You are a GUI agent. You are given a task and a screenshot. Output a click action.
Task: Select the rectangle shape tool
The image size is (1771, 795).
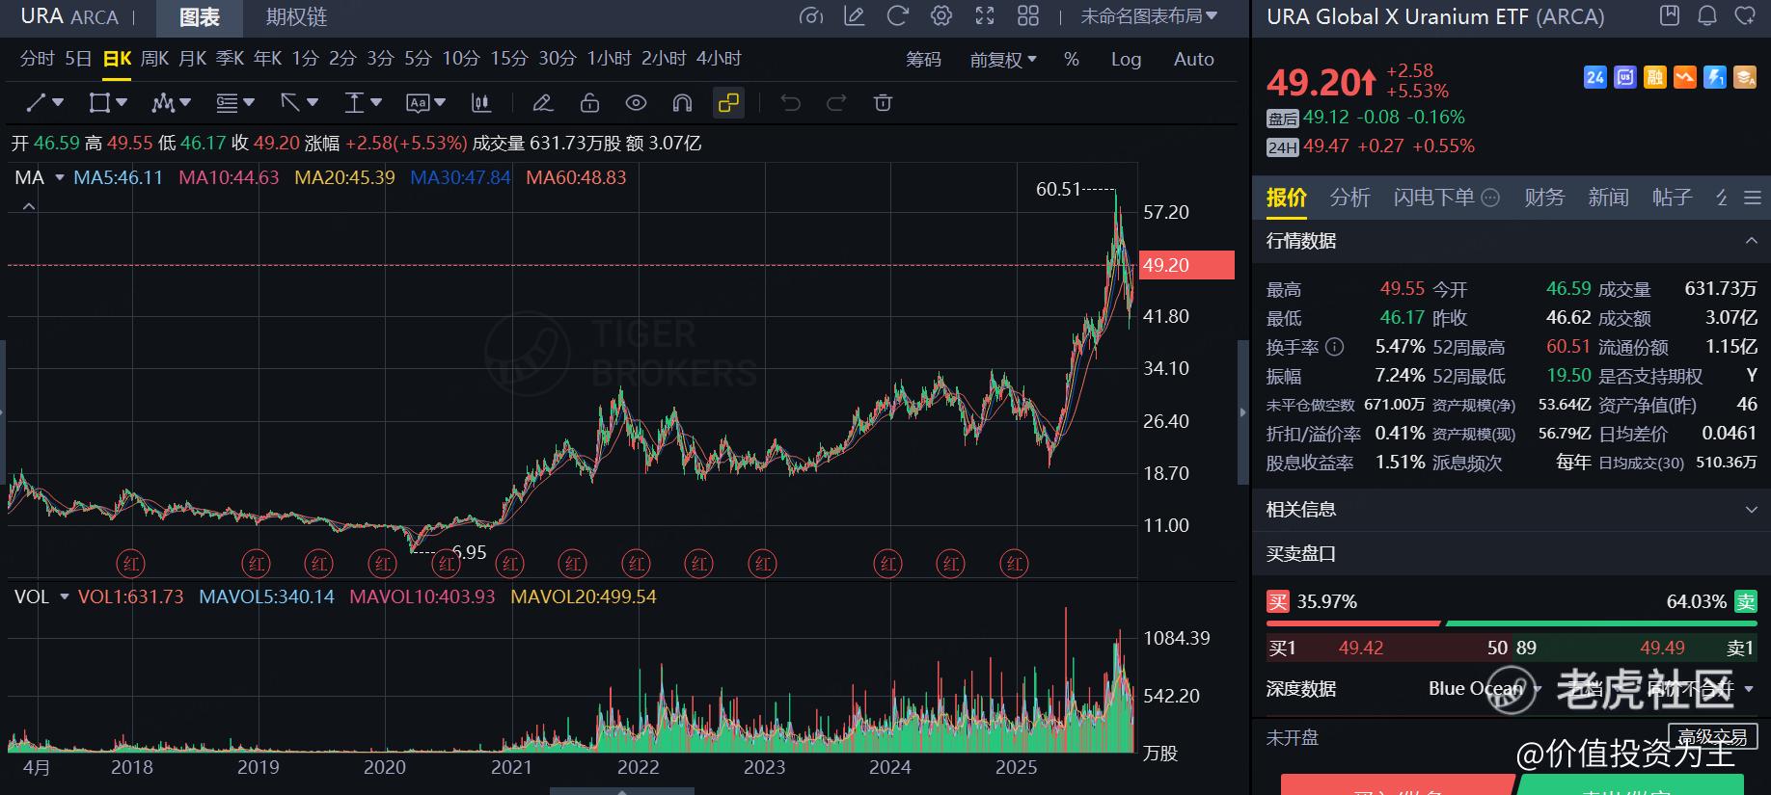click(x=98, y=102)
